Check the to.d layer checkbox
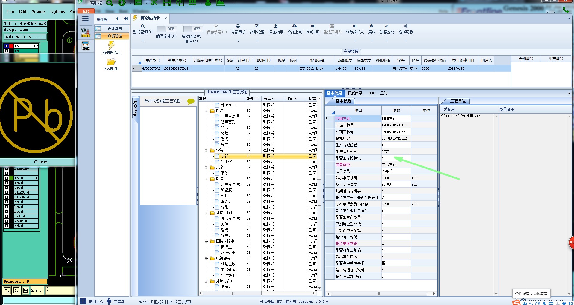This screenshot has width=574, height=305. [7, 178]
